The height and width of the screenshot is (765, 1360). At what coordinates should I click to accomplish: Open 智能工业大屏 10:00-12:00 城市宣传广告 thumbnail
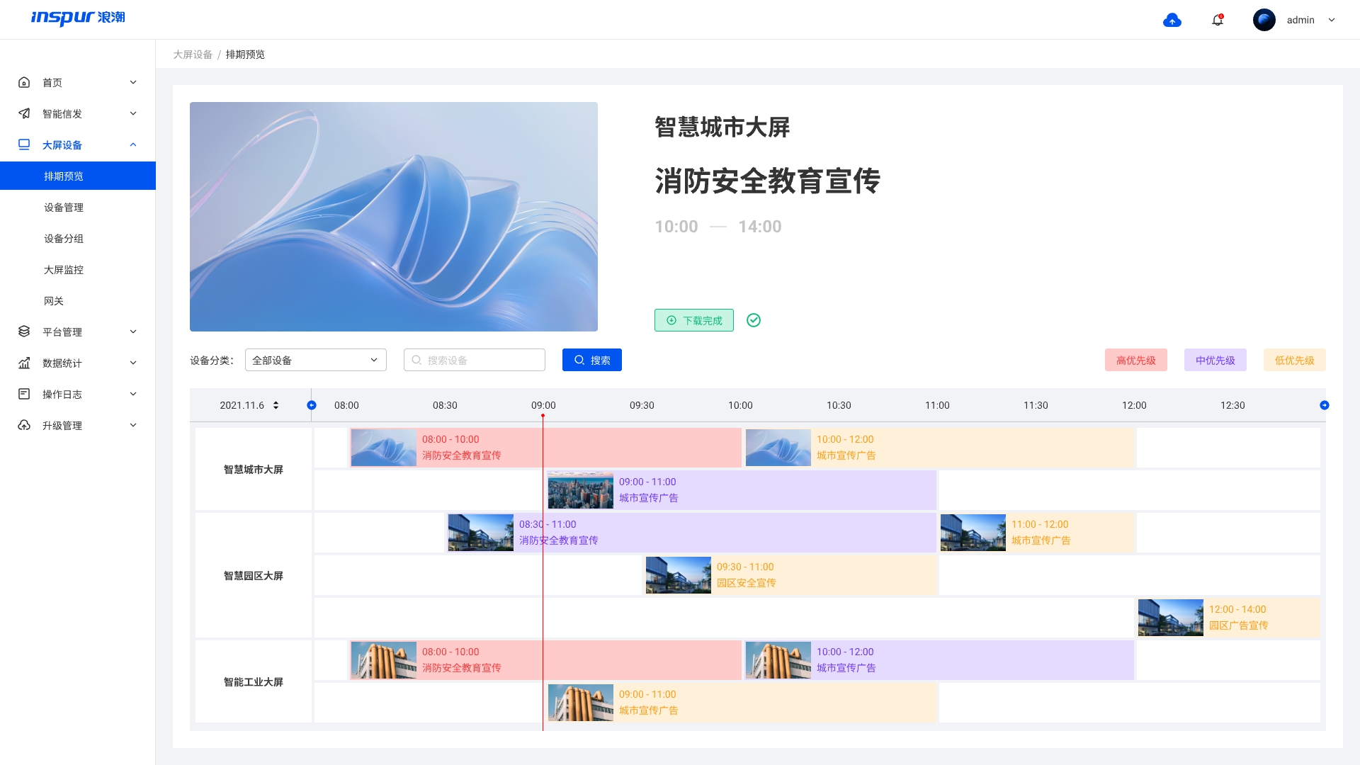point(778,660)
